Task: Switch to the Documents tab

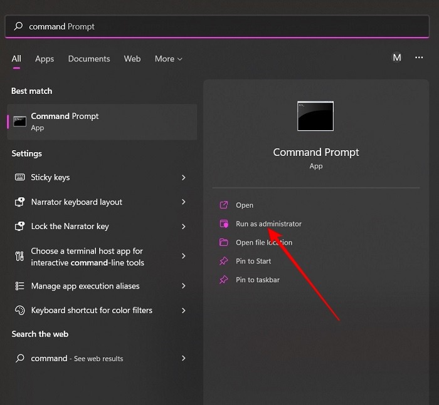Action: point(89,59)
